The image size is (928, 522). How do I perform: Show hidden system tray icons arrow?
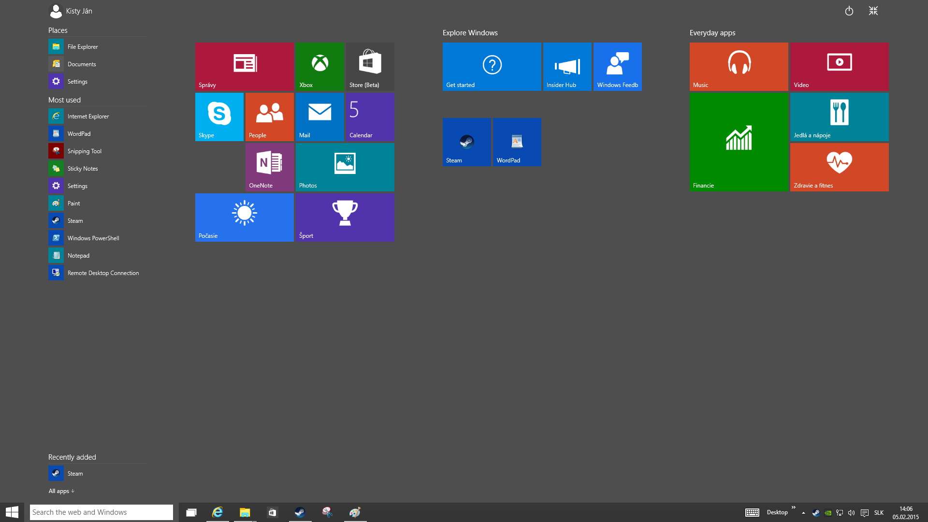[803, 512]
